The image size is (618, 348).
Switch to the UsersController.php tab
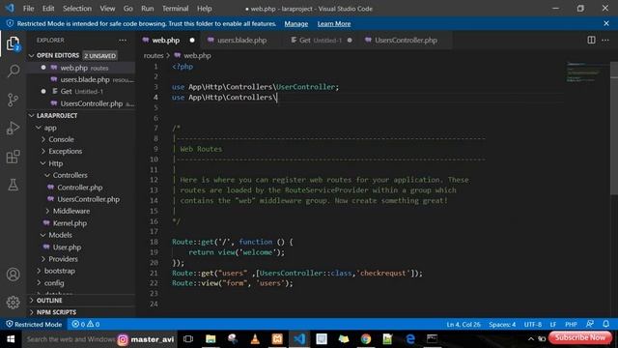(406, 41)
